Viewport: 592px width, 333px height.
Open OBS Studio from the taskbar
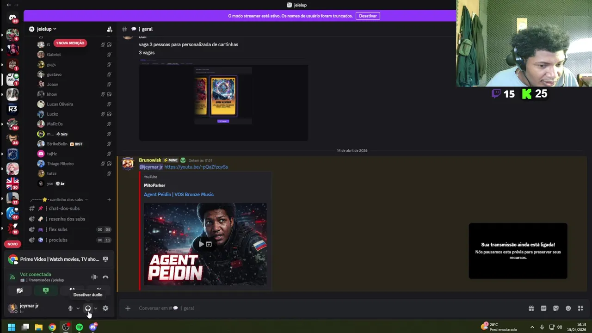[x=66, y=327]
